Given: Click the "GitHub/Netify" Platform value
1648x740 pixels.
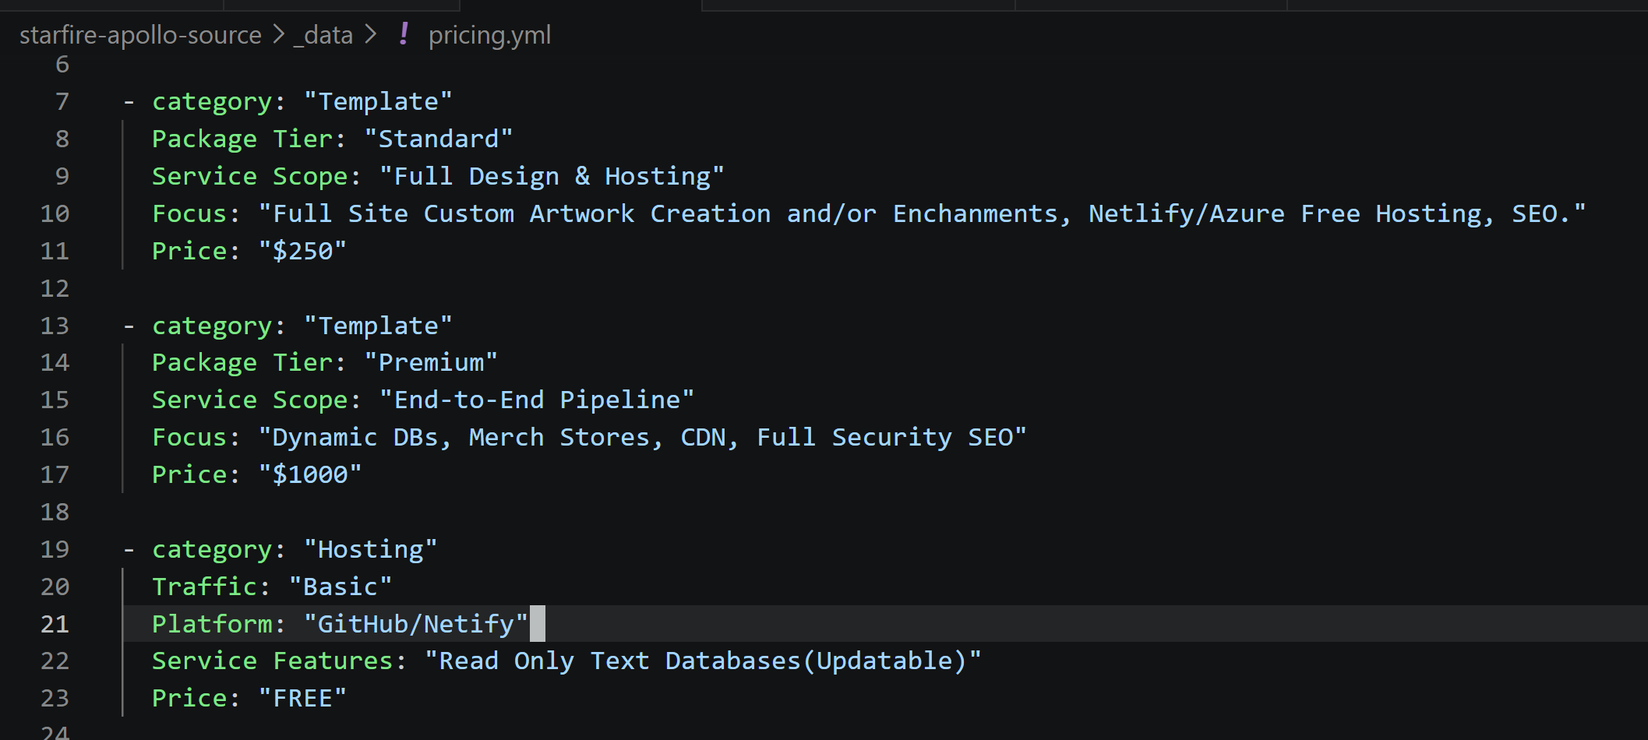Looking at the screenshot, I should 416,624.
